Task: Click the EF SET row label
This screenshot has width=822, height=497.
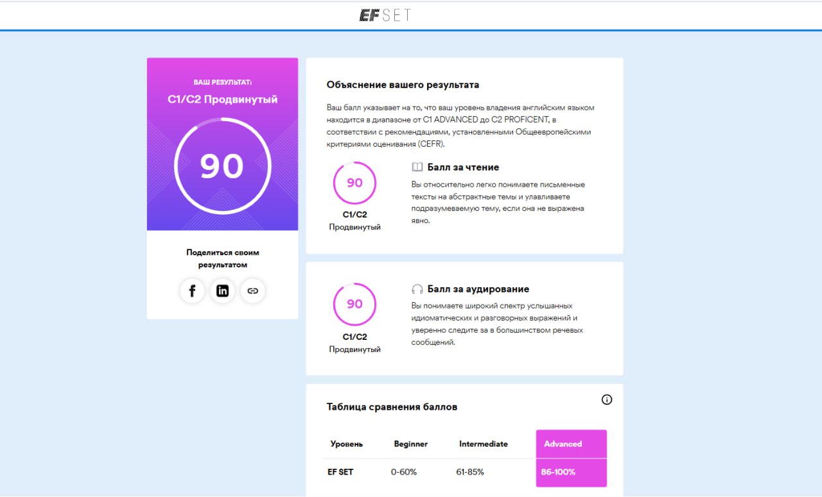Action: pos(340,472)
